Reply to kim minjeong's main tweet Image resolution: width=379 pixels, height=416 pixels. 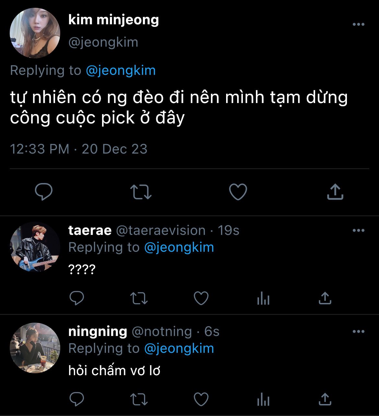(44, 192)
